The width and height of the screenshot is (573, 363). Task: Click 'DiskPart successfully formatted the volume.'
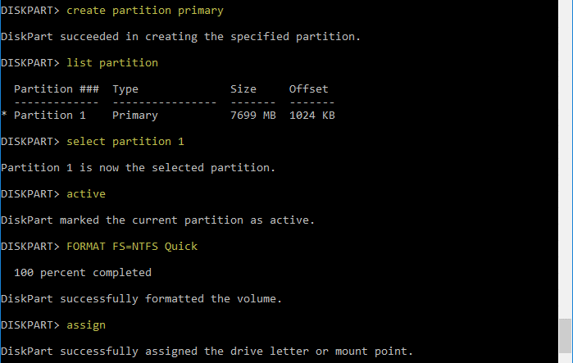click(x=142, y=299)
